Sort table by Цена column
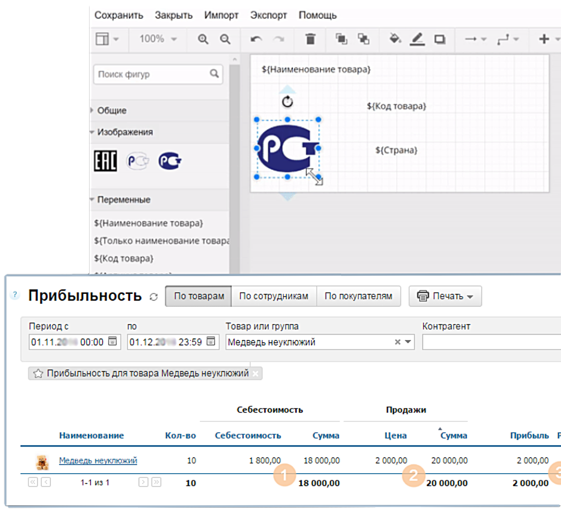This screenshot has width=561, height=511. tap(395, 435)
